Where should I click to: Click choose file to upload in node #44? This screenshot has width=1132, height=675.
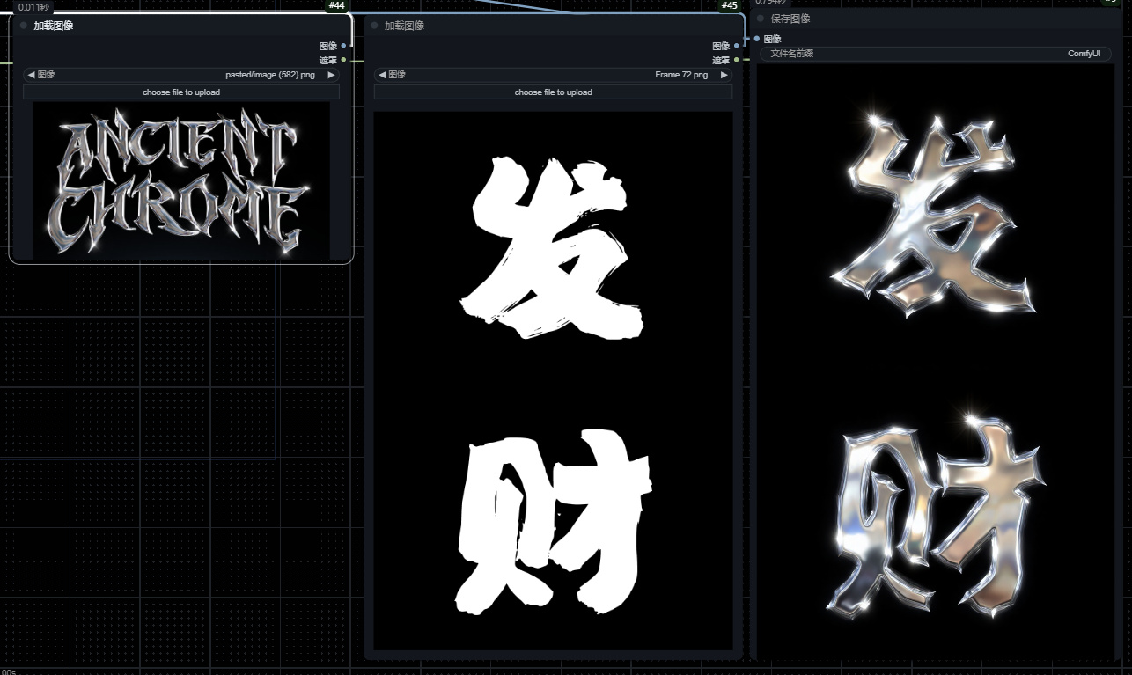181,92
